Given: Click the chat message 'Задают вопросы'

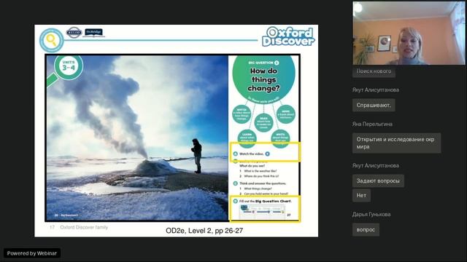Looking at the screenshot, I should (x=378, y=180).
